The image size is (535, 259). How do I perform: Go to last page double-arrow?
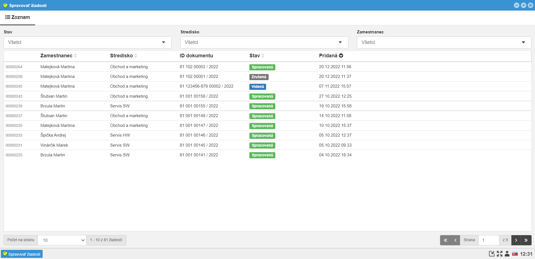pos(526,240)
